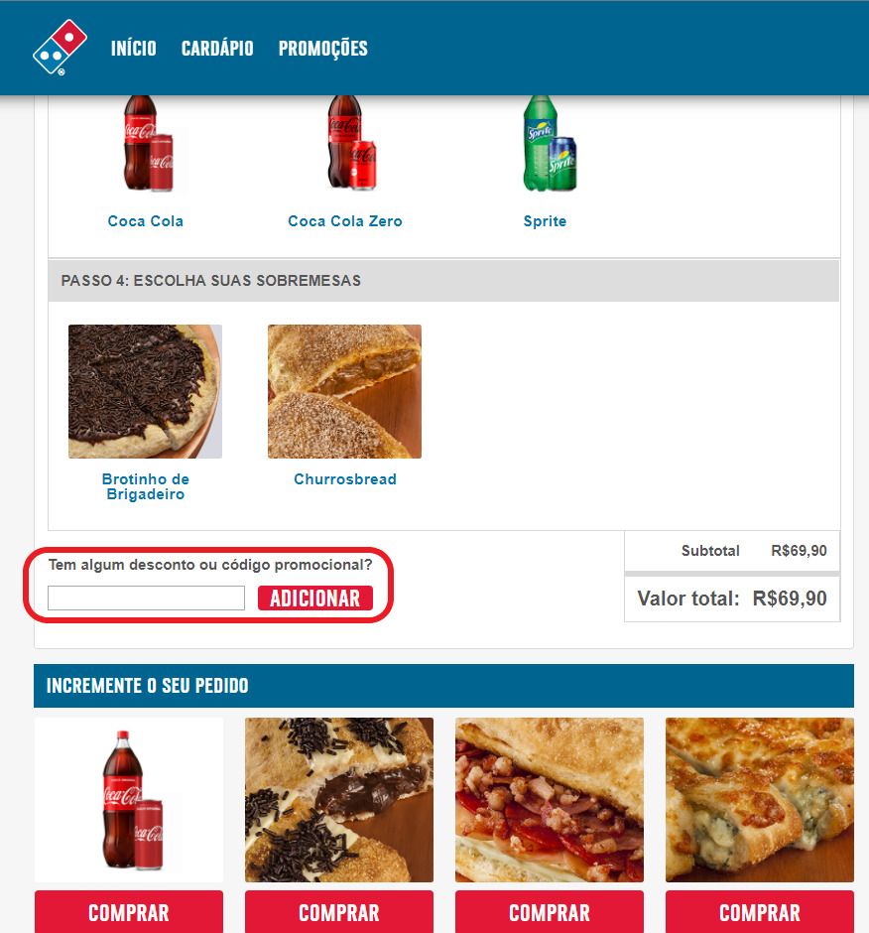Viewport: 869px width, 933px height.
Task: Click COMPRAR under the cheesy bread
Action: [760, 912]
